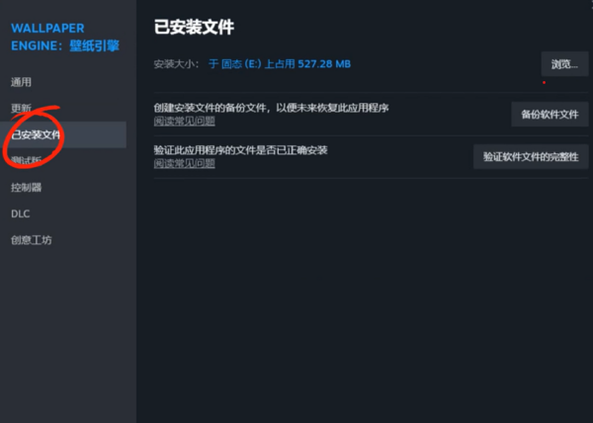Open the 创意工坊 tab

click(x=32, y=240)
